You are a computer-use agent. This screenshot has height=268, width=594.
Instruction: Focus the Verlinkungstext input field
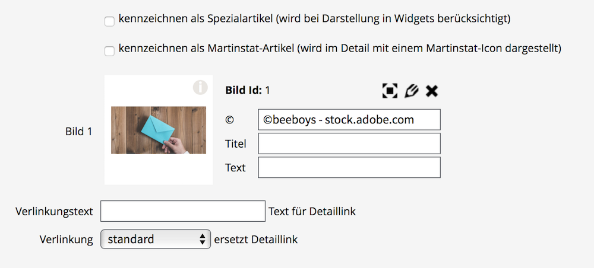pyautogui.click(x=183, y=211)
